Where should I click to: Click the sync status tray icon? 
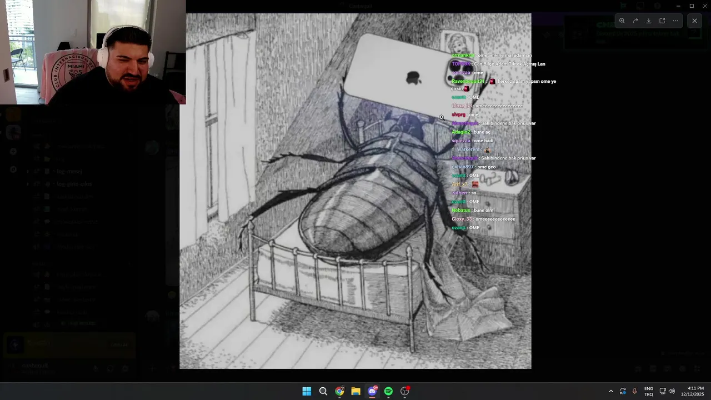click(623, 392)
